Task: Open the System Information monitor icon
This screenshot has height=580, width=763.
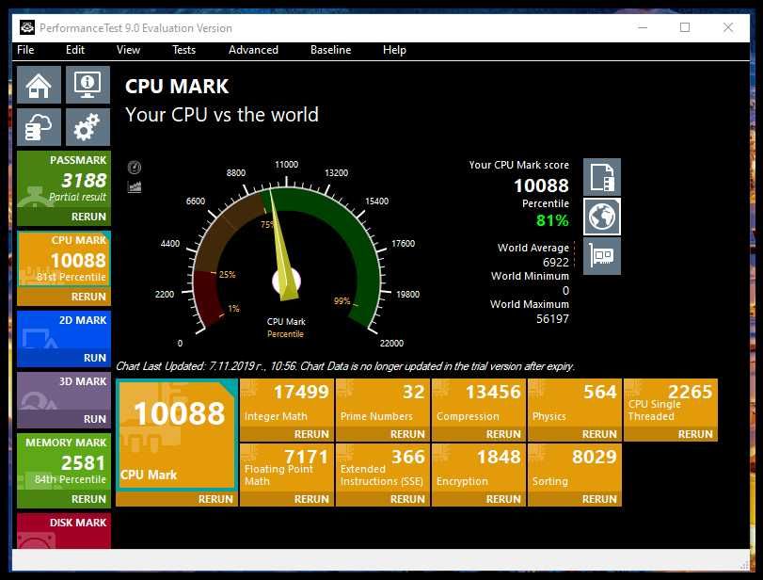Action: (87, 85)
